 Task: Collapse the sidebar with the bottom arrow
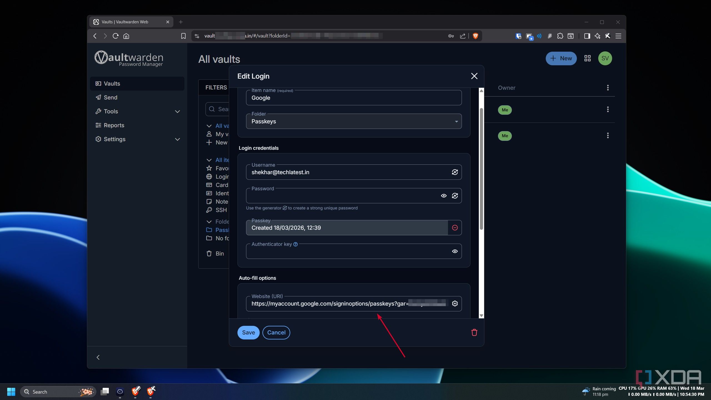pos(98,357)
